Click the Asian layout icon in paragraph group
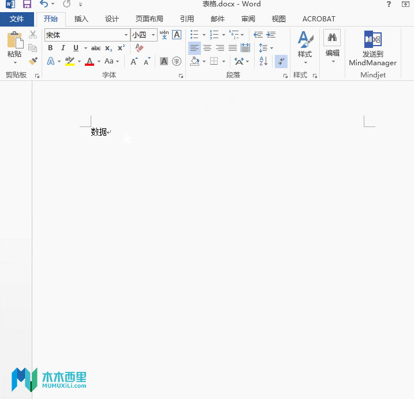Screen dimensions: 414x399 [x=239, y=61]
